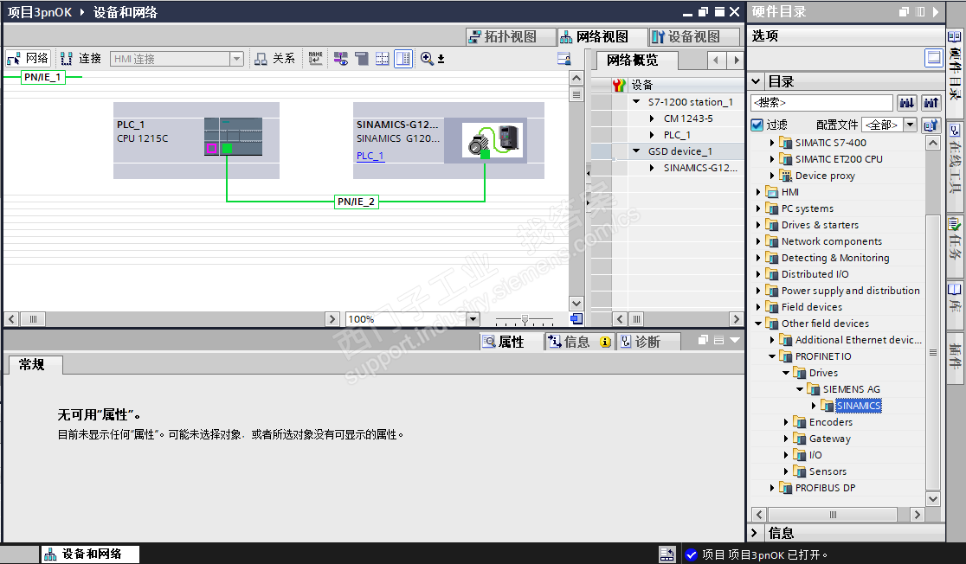Click the green port on the SINAMICS drive
The width and height of the screenshot is (966, 564).
click(x=485, y=154)
